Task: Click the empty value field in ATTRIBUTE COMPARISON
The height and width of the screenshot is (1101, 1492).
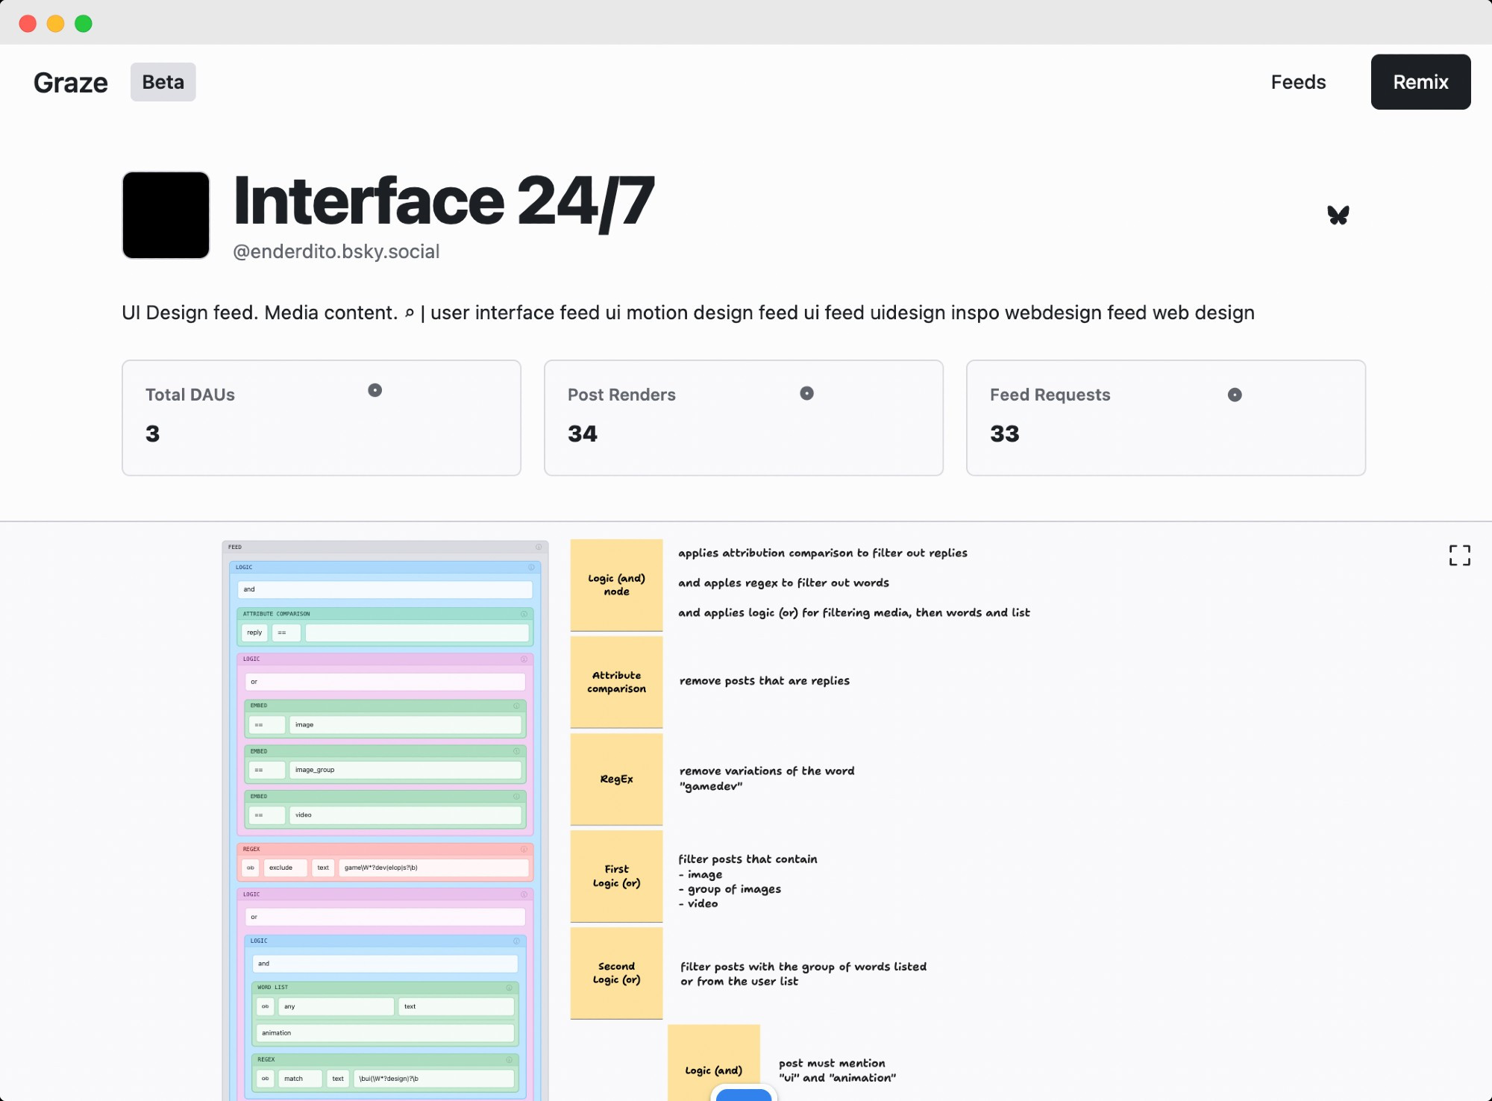Action: [417, 633]
